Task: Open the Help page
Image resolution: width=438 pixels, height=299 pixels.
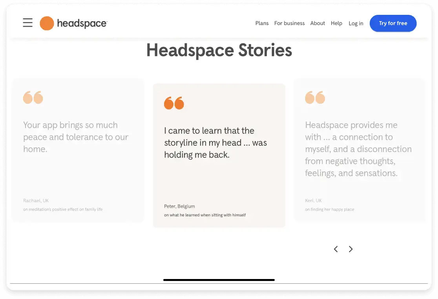Action: tap(336, 23)
